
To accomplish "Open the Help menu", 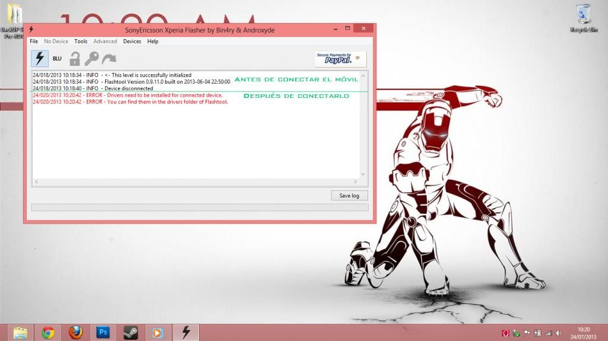I will (x=153, y=41).
